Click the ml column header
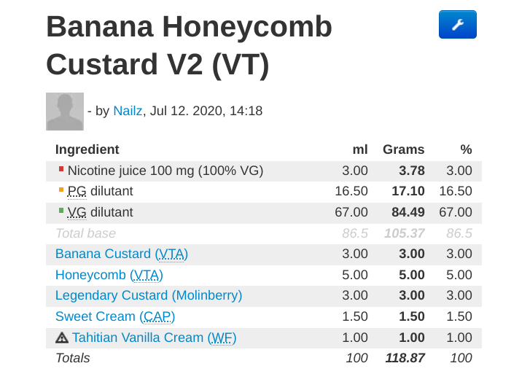Viewport: 530px width, 382px height. coord(360,149)
